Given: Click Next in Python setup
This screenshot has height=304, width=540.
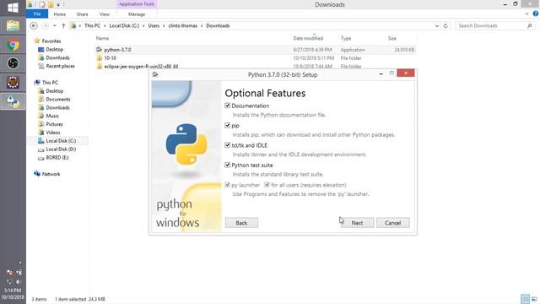Looking at the screenshot, I should (x=357, y=223).
